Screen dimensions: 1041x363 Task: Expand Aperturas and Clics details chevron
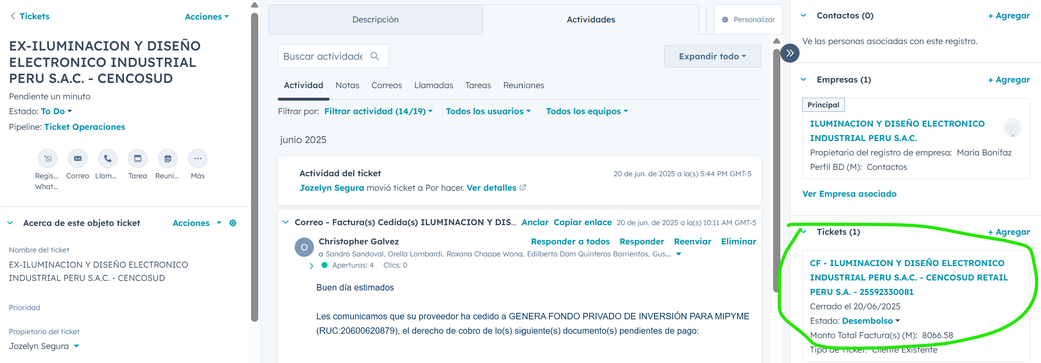tap(311, 266)
